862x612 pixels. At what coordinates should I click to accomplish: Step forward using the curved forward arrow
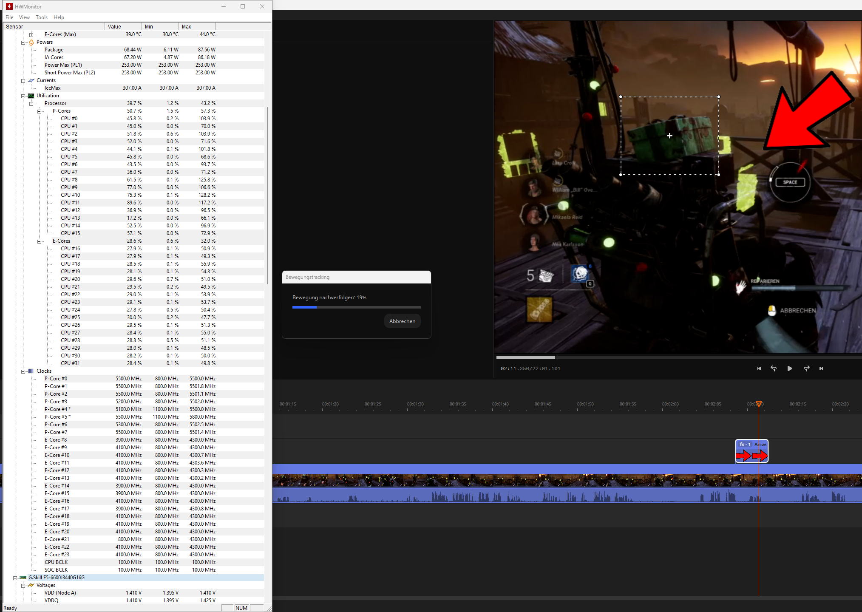tap(806, 368)
